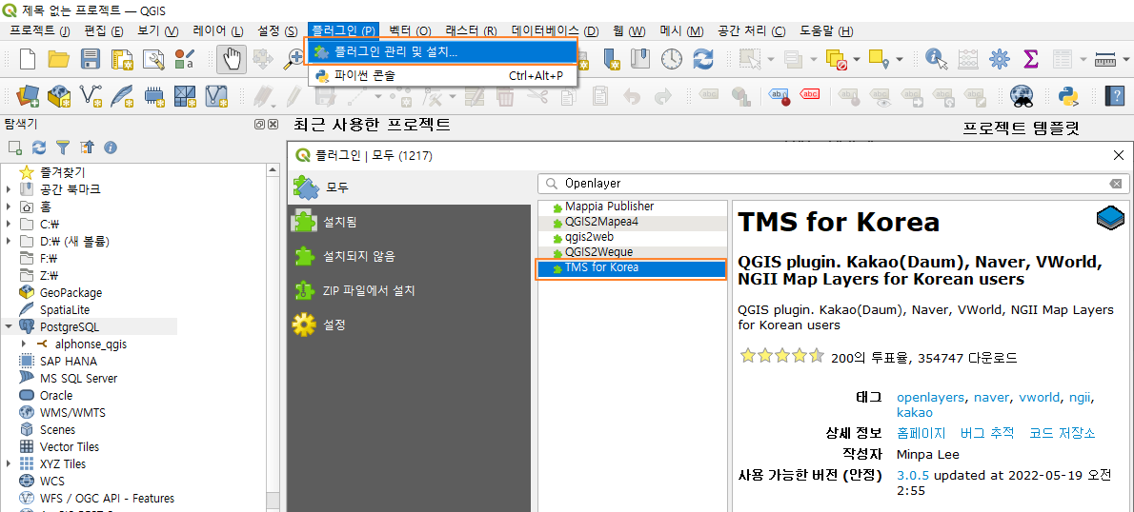Refresh the map canvas with the blue arrows icon
1134x512 pixels.
tap(703, 58)
